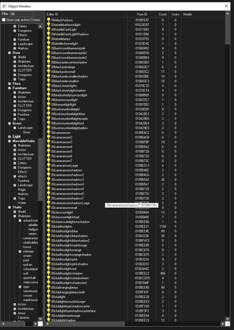Select the 00clubensuitelightsnoshadow list entry

pos(70,222)
